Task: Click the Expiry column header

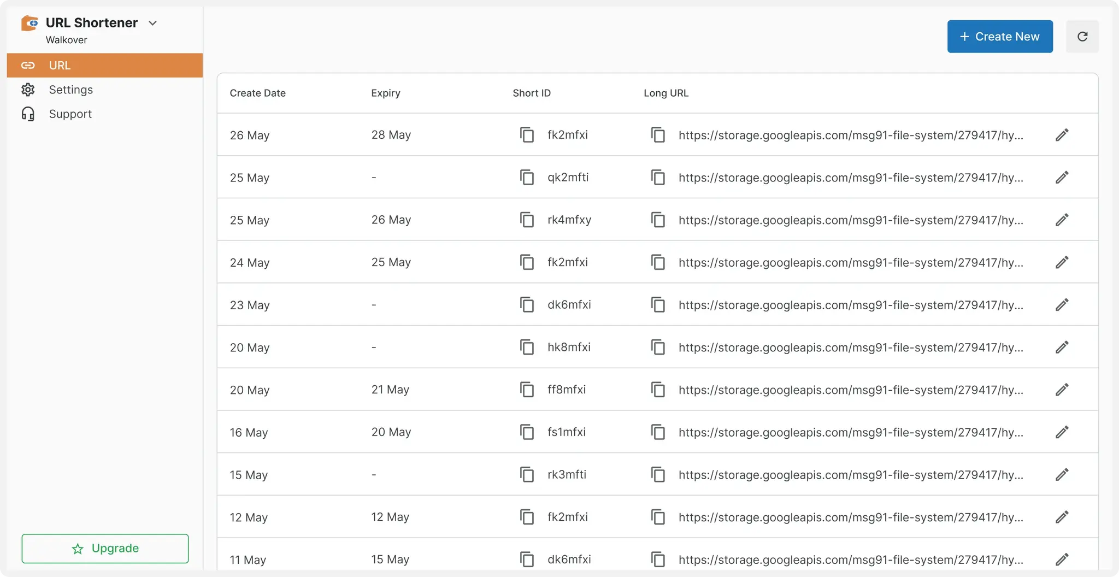Action: pos(385,93)
